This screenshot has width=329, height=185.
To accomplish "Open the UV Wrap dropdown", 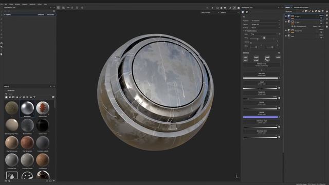I will (x=265, y=28).
